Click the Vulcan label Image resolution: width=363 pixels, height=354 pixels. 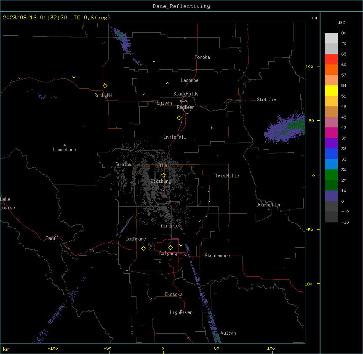pos(229,333)
